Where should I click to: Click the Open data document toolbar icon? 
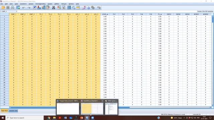[x=3, y=8]
